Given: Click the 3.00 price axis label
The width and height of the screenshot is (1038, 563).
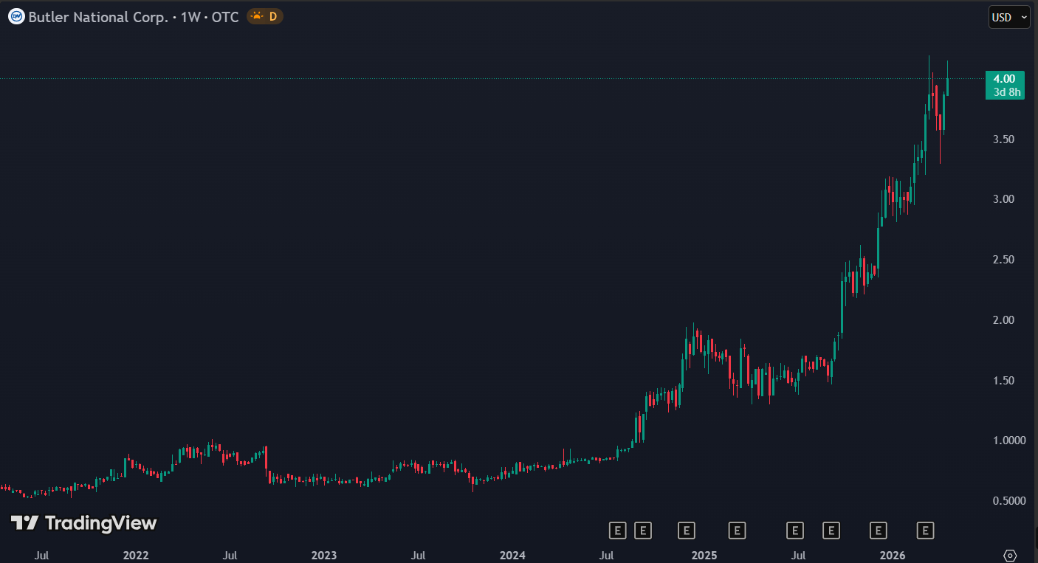Looking at the screenshot, I should 1004,199.
